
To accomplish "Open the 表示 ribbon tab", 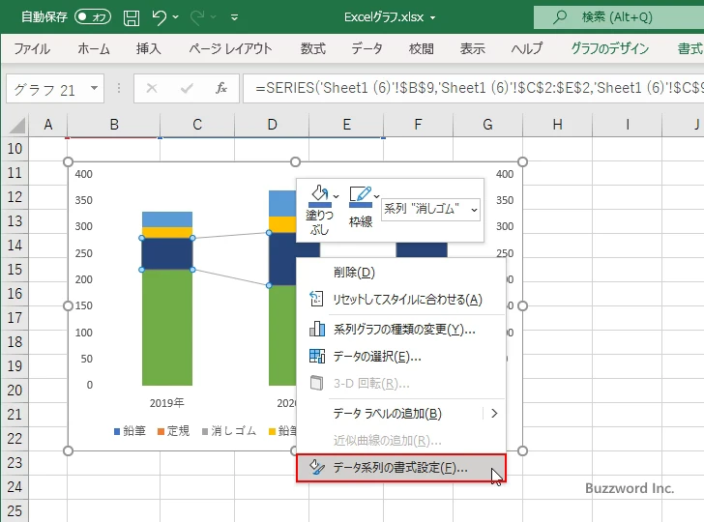I will click(472, 48).
